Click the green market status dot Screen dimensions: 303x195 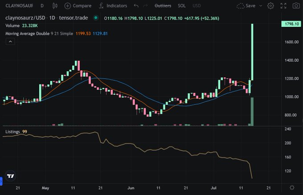[96, 18]
